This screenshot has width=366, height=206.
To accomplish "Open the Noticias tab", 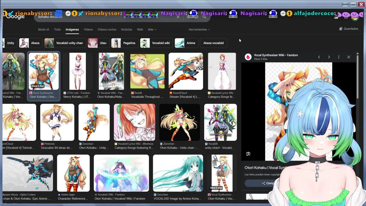I will 127,29.
